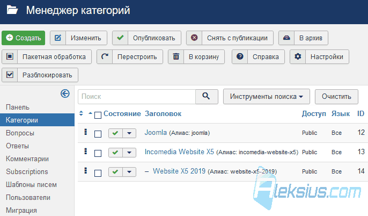Sort by Состояние column header
This screenshot has height=216, width=368.
122,114
